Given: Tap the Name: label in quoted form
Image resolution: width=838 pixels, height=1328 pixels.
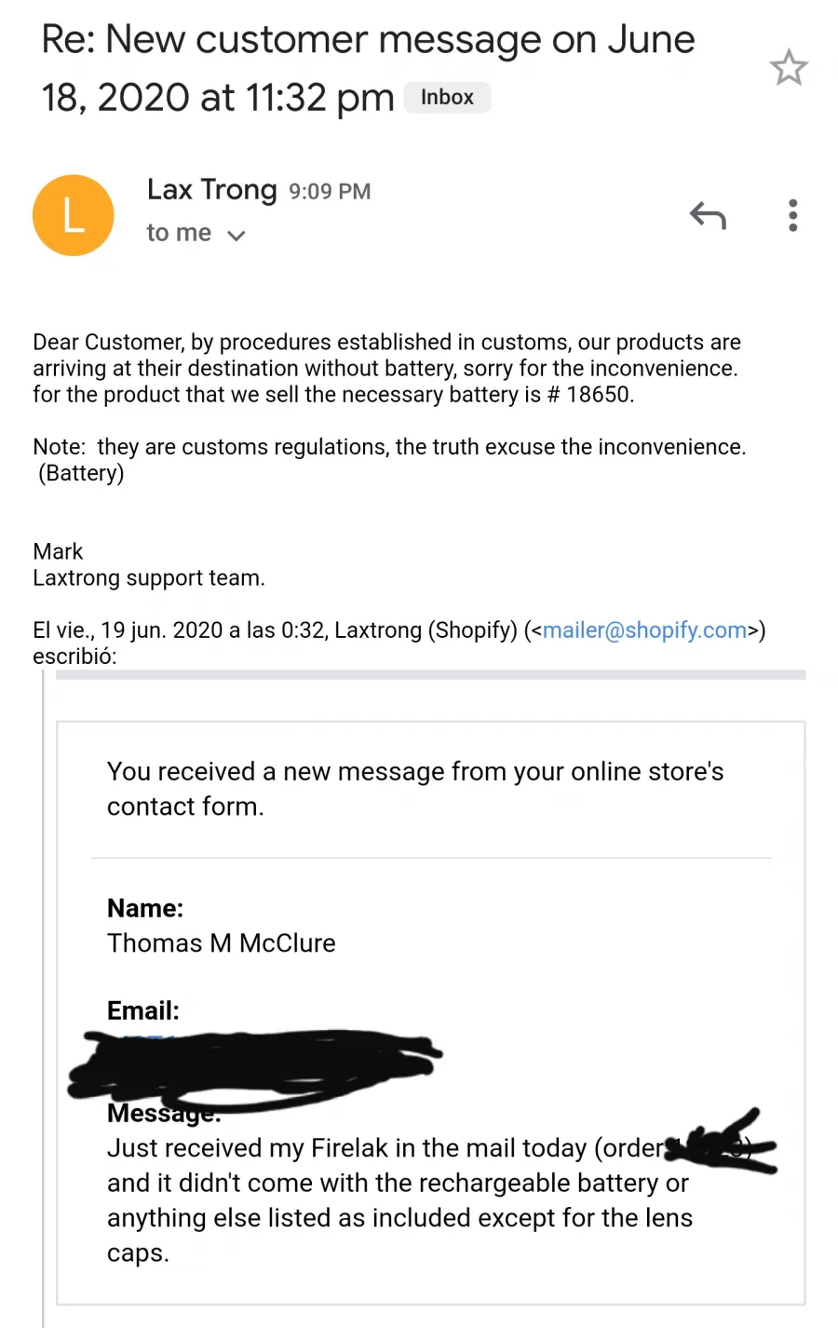Looking at the screenshot, I should pos(145,908).
